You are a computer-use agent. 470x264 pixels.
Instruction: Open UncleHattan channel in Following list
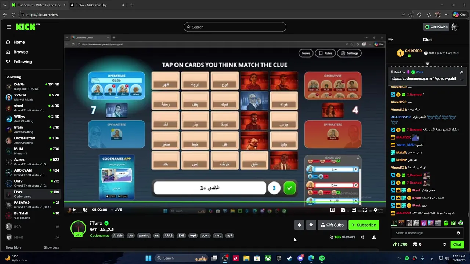[x=32, y=140]
